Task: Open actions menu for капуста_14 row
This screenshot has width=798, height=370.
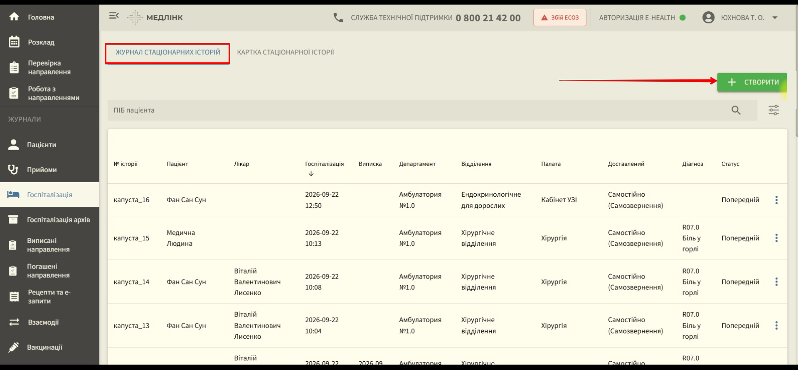Action: tap(776, 282)
